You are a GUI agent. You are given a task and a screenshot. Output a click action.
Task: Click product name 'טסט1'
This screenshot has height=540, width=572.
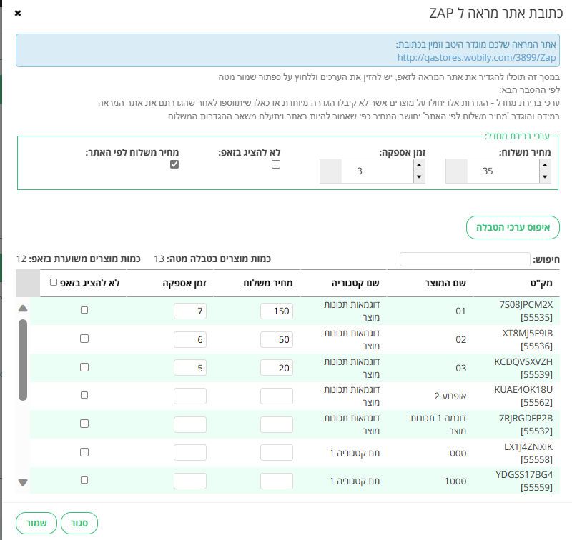(x=455, y=481)
